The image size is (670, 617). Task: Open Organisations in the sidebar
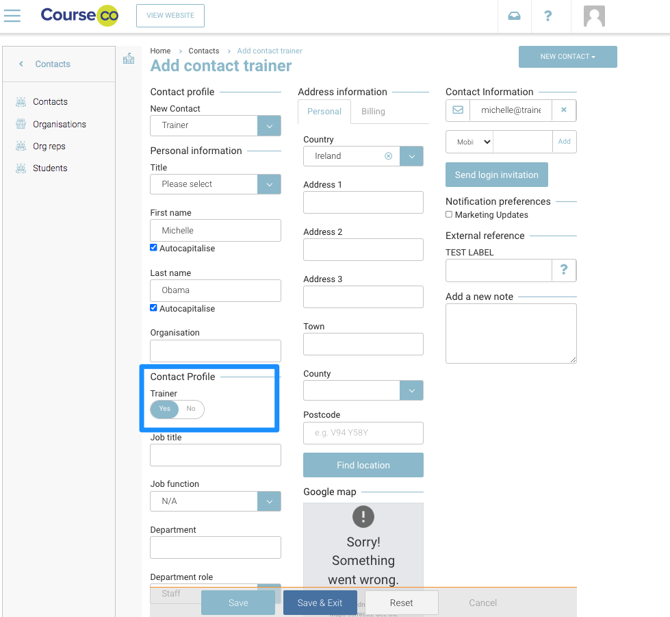coord(60,124)
